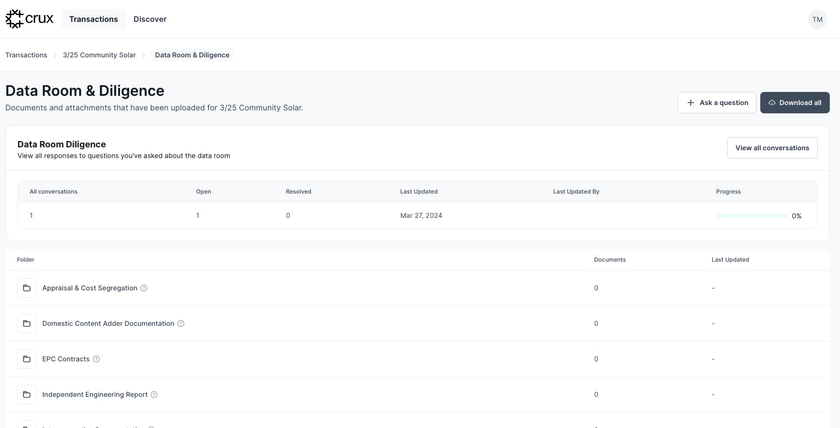Click the Independent Engineering Report folder icon

(27, 394)
